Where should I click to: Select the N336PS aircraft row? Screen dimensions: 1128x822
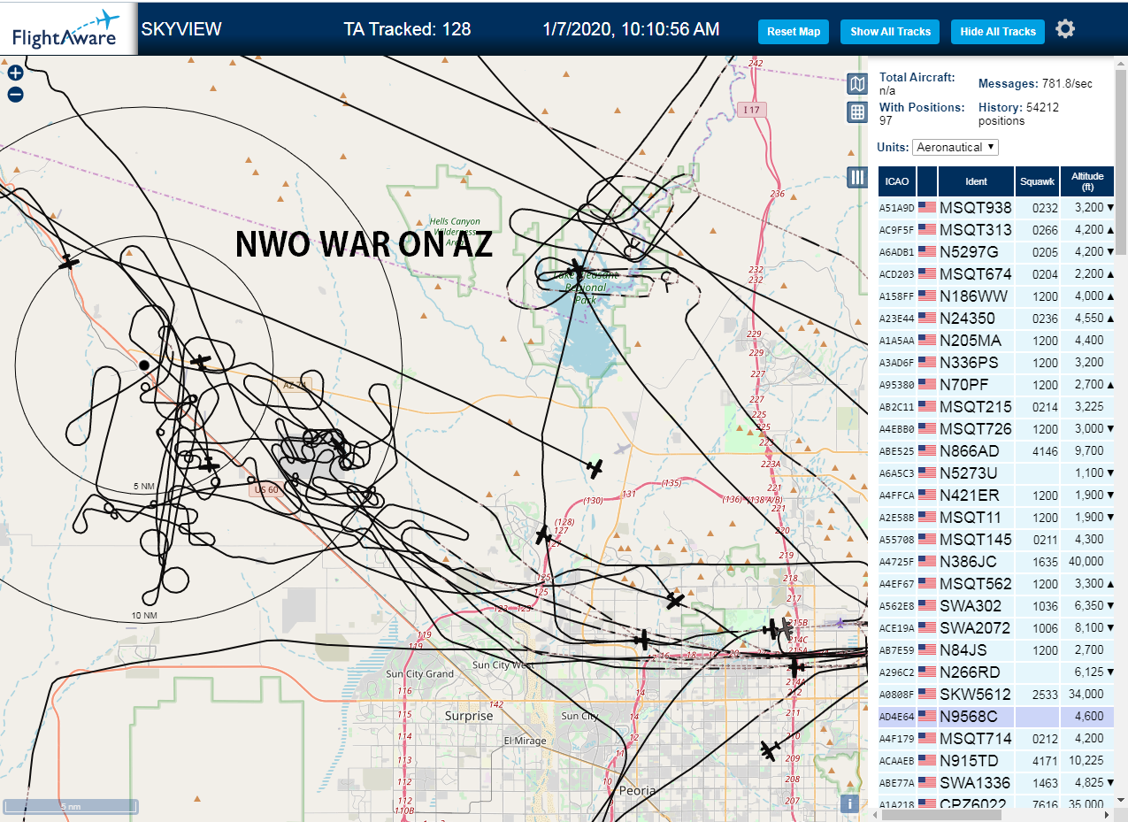997,363
